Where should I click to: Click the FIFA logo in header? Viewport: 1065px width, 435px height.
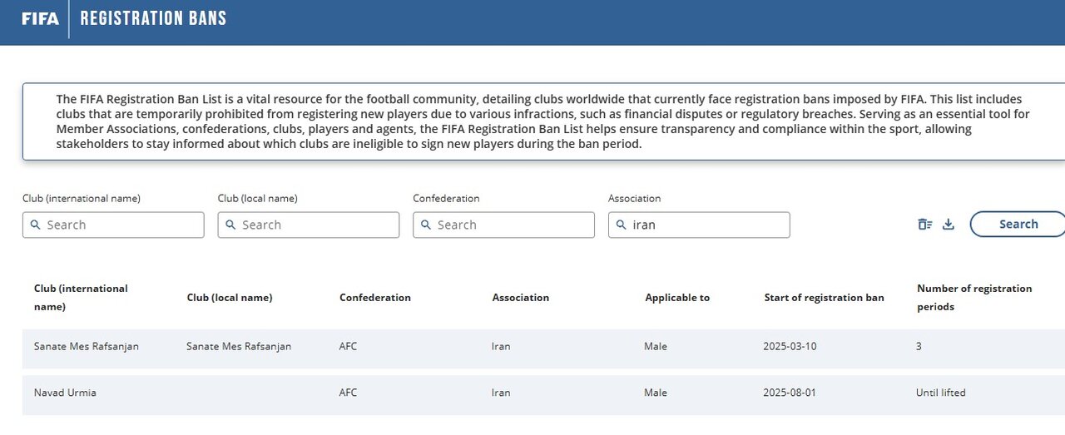[x=40, y=18]
